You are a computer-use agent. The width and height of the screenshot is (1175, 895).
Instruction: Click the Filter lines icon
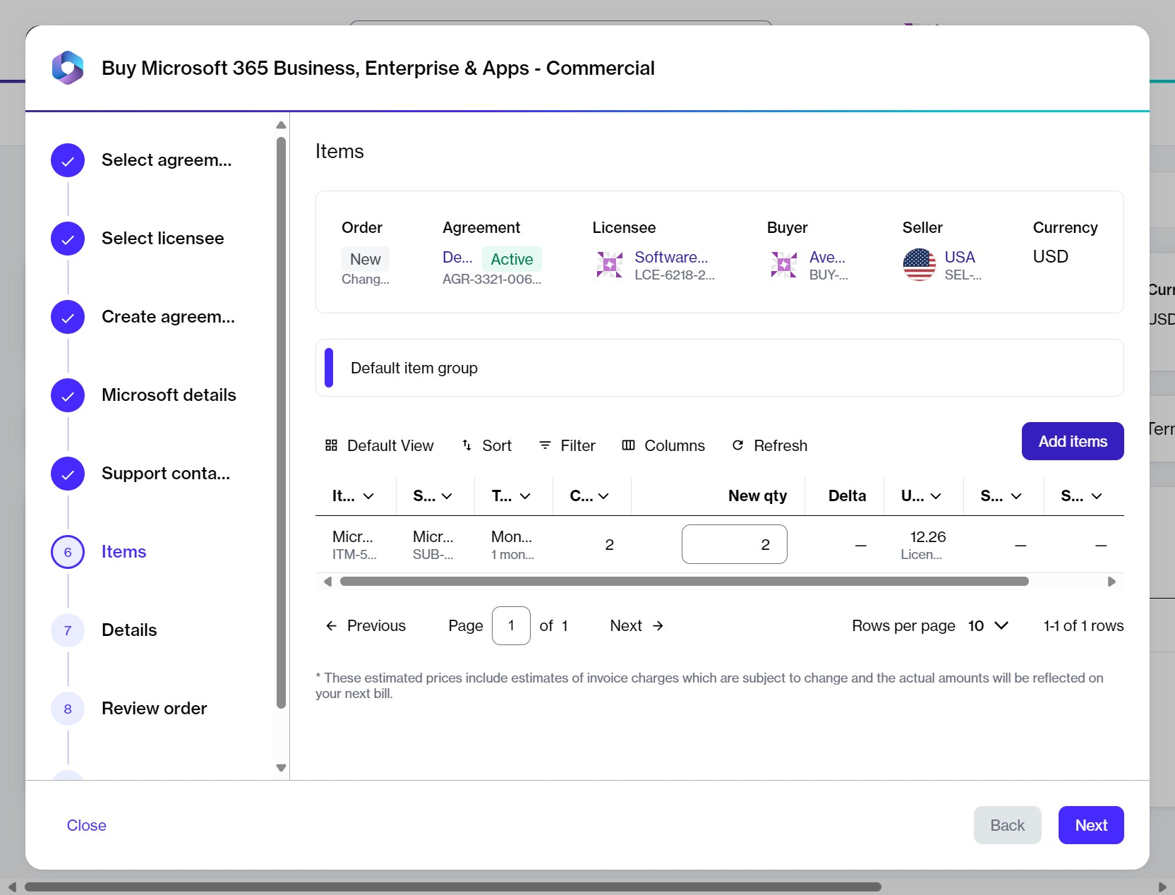(x=545, y=445)
